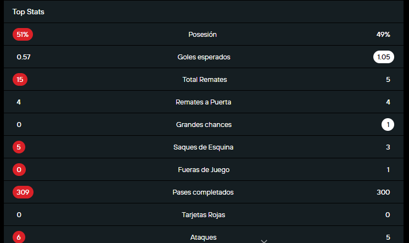
Task: Select the Remates a Puerta label
Action: point(204,102)
